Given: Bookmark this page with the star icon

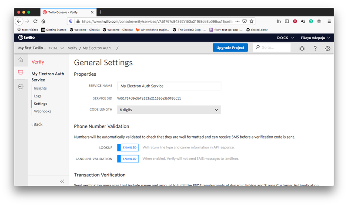Looking at the screenshot, I should click(x=251, y=21).
